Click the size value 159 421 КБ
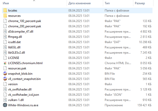 pos(144,105)
